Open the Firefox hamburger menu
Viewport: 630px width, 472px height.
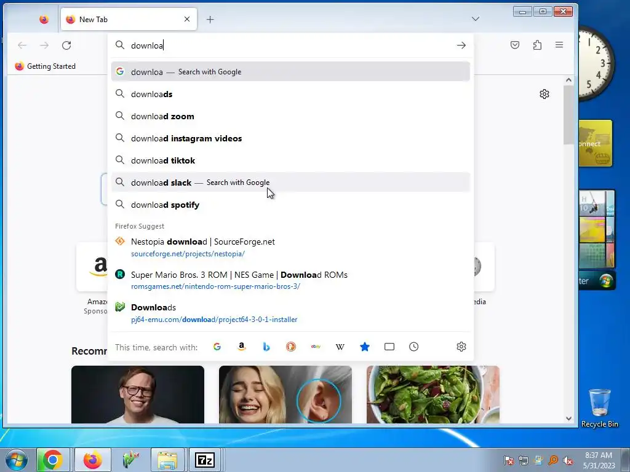pyautogui.click(x=559, y=45)
